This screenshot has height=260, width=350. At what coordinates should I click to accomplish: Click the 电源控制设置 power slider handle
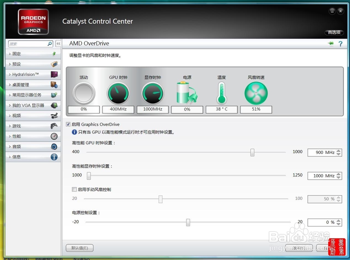[x=188, y=222]
